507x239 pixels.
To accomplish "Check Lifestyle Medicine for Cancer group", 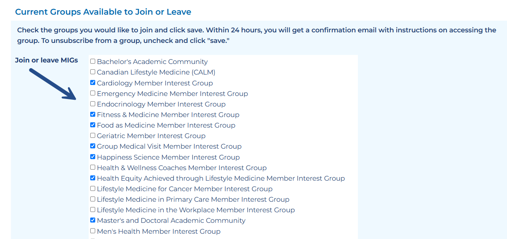I will [x=93, y=189].
